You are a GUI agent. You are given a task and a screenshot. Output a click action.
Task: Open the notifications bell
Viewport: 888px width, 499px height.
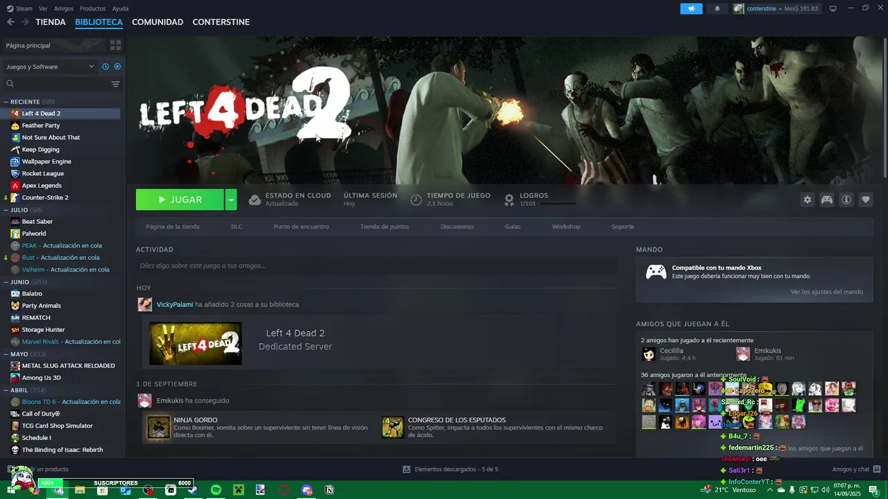tap(717, 8)
